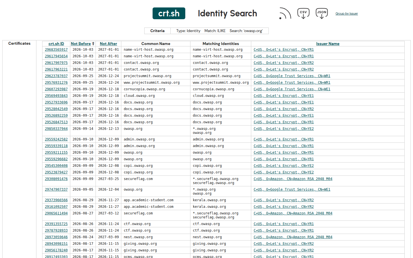Open Let's Encrypt YE1 issuer for cloud.owasp.org
The width and height of the screenshot is (413, 258).
click(284, 96)
